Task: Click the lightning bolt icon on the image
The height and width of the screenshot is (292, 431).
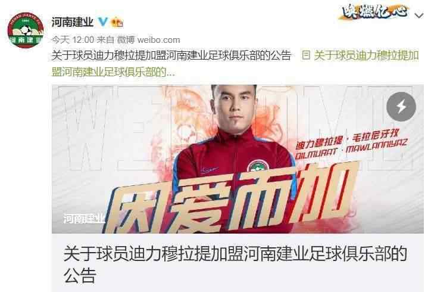Action: coord(401,107)
